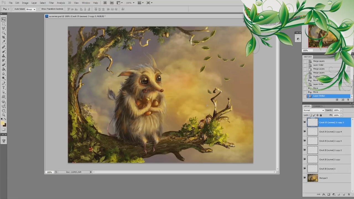
Task: Hide the layer "Слой 25 (копия) 2 copy 4"
Action: [x=305, y=132]
